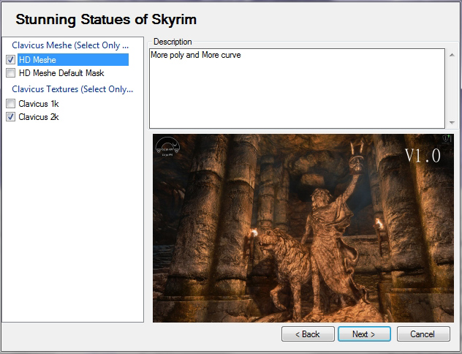Image resolution: width=462 pixels, height=354 pixels.
Task: Uncheck the Clavicus 2k checkbox
Action: [11, 117]
